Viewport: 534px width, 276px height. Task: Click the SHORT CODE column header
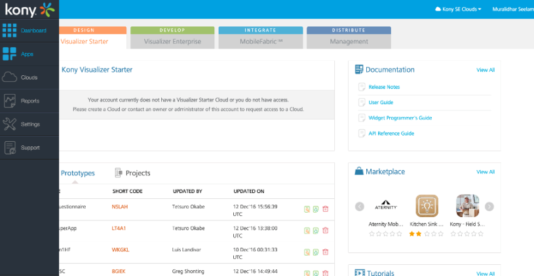127,192
